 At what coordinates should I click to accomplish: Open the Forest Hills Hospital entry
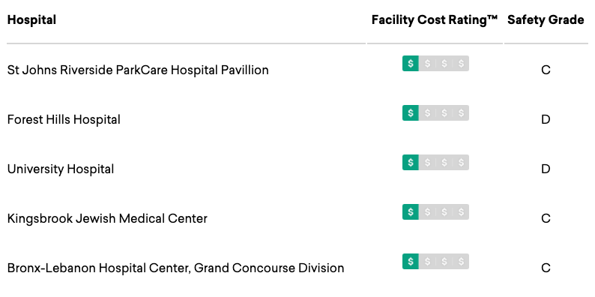coord(64,120)
